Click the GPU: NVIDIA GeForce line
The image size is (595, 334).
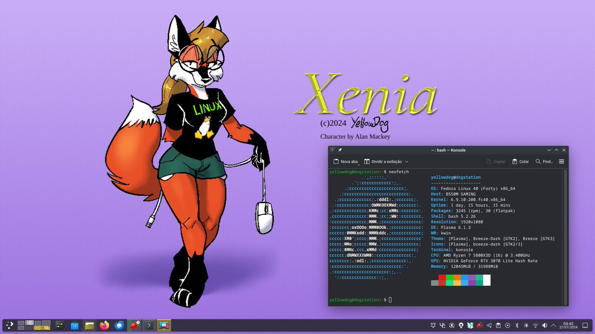(x=484, y=261)
